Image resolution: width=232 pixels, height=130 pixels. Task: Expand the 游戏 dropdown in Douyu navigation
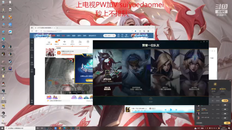click(x=79, y=36)
